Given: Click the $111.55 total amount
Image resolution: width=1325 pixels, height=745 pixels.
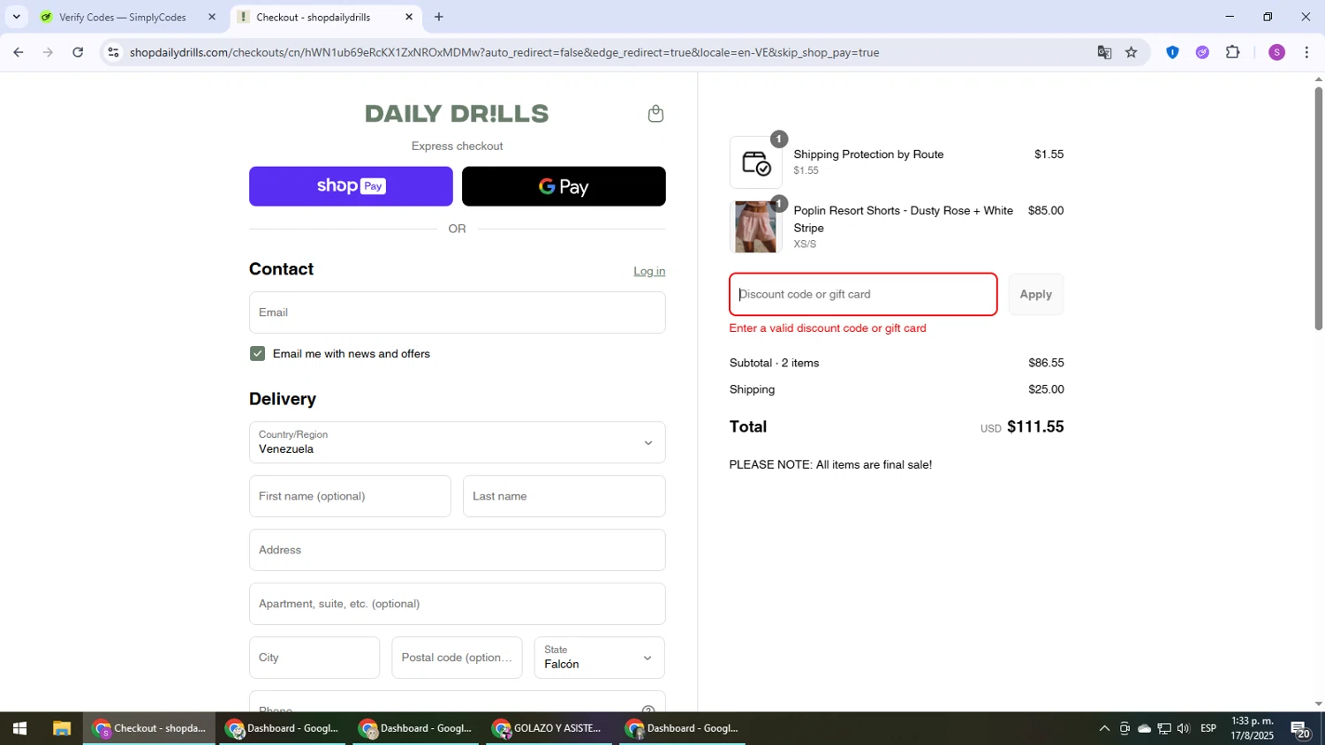Looking at the screenshot, I should point(1035,427).
